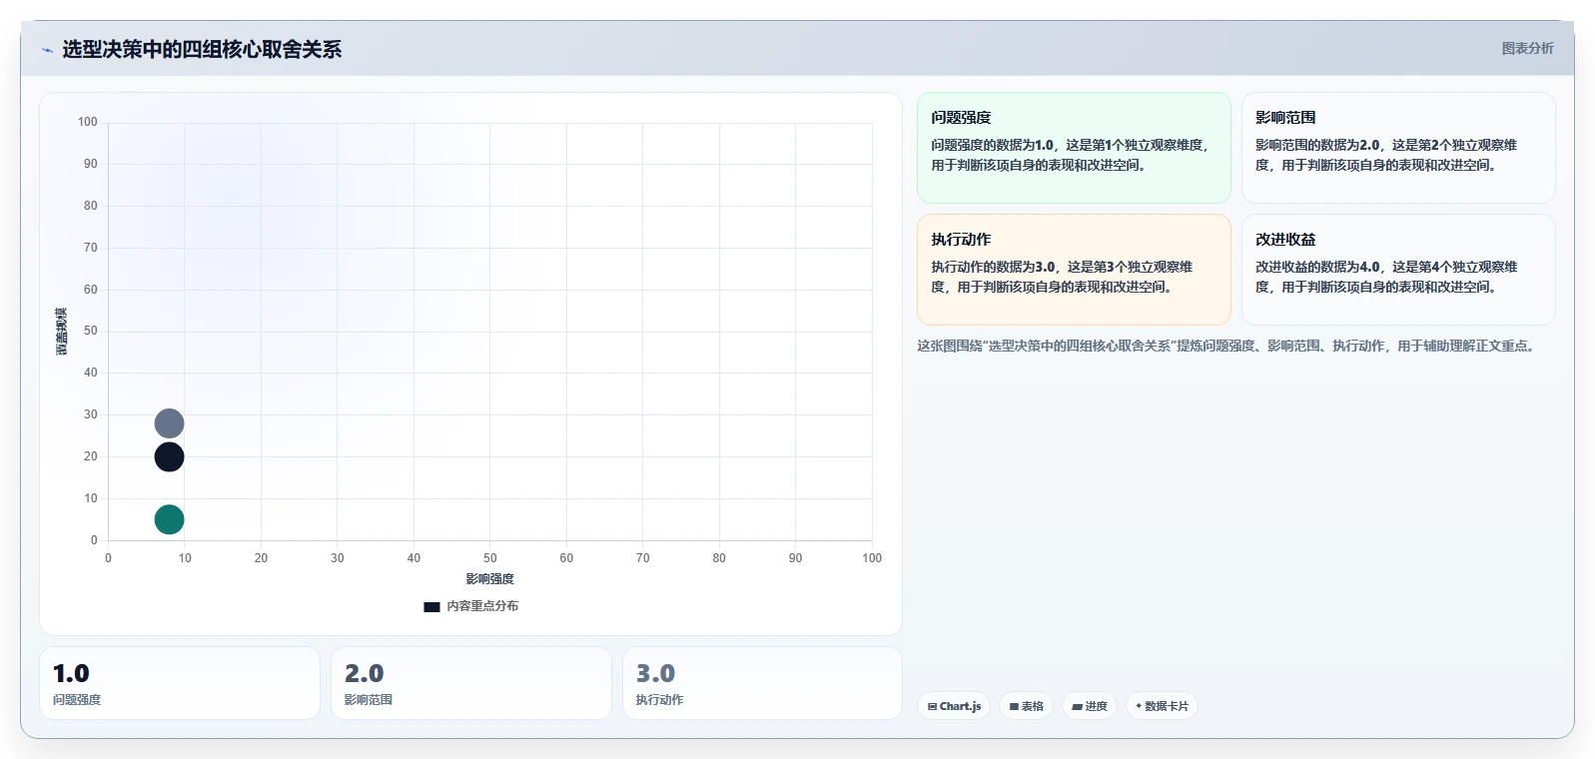Select the gray scatter point near 28
1595x759 pixels.
tap(169, 423)
